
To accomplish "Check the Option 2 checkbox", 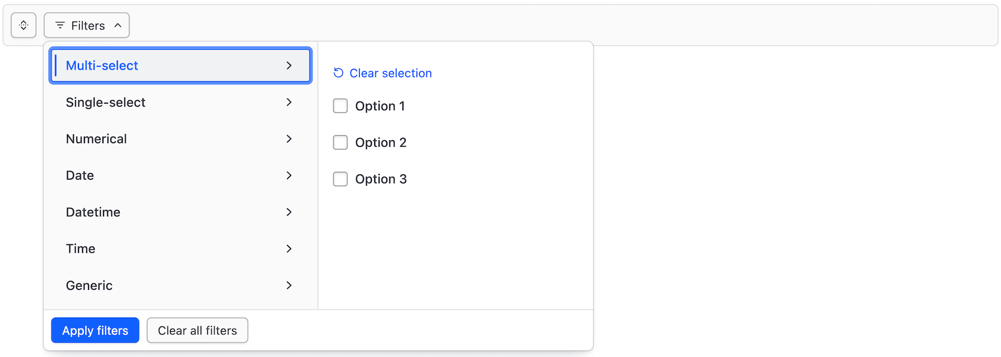I will coord(340,143).
